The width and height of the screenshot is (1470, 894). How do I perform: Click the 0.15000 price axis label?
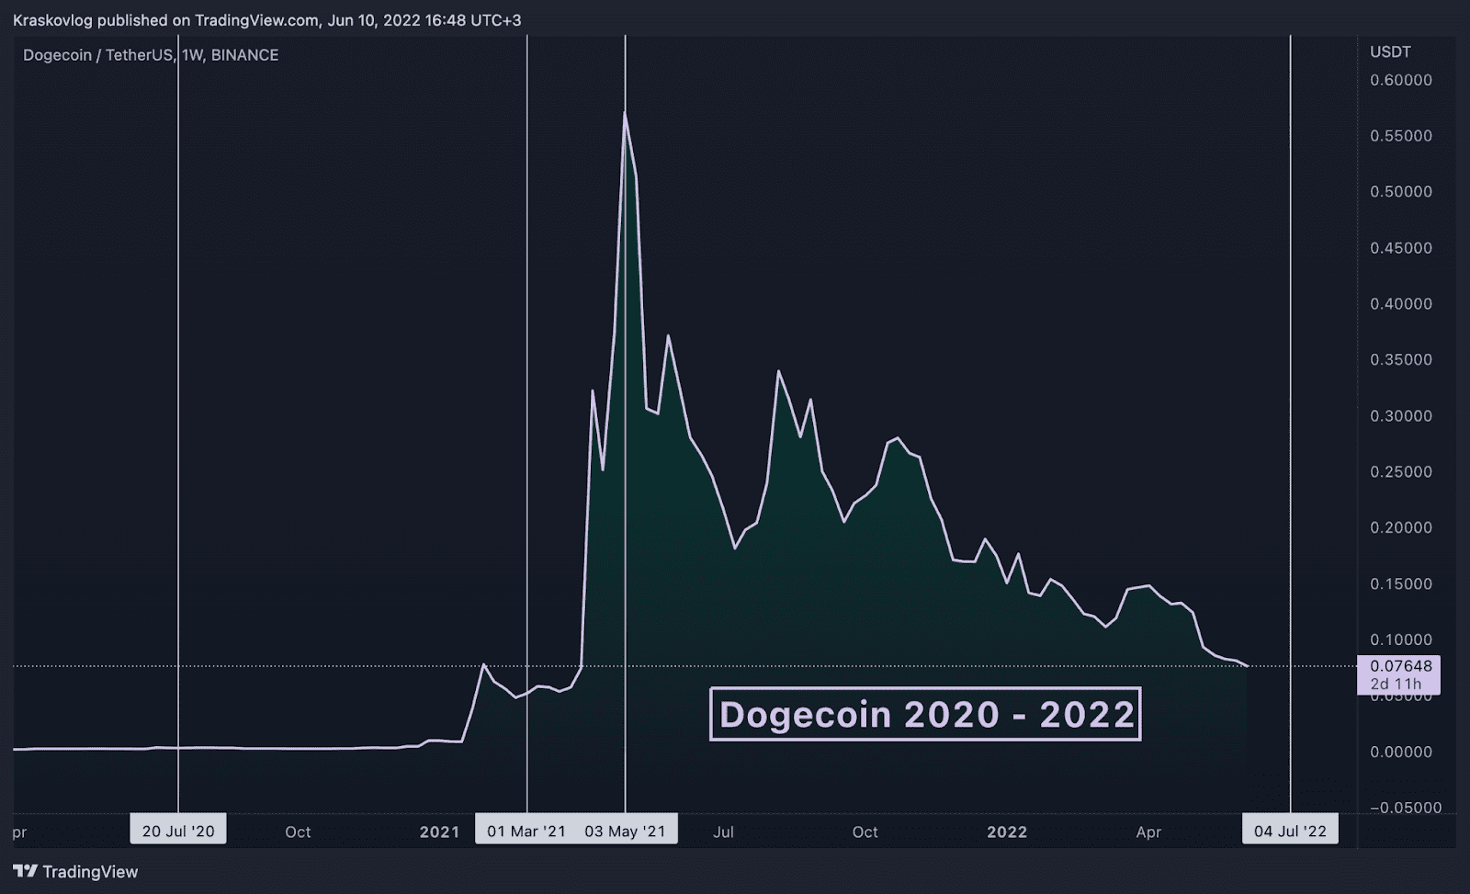click(1401, 584)
